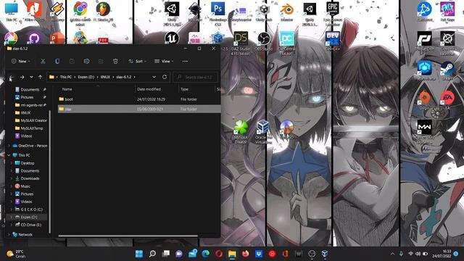
Task: Open DAZ Central desktop shortcut
Action: [287, 43]
